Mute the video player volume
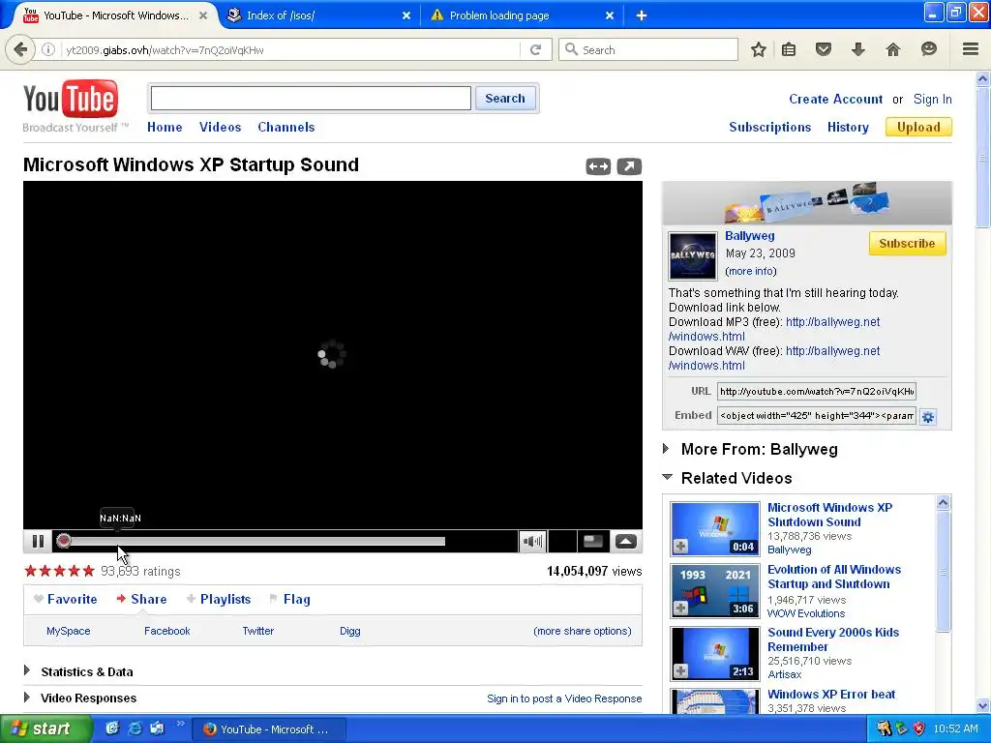The width and height of the screenshot is (991, 743). pyautogui.click(x=532, y=542)
